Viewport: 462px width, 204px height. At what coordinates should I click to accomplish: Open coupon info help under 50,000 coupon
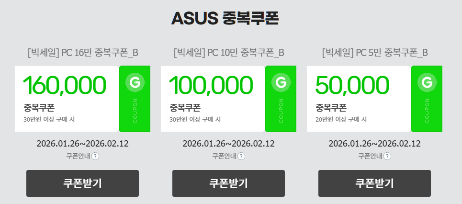click(387, 156)
